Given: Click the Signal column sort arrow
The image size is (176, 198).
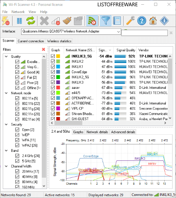Looking at the screenshot, I should [x=110, y=50].
